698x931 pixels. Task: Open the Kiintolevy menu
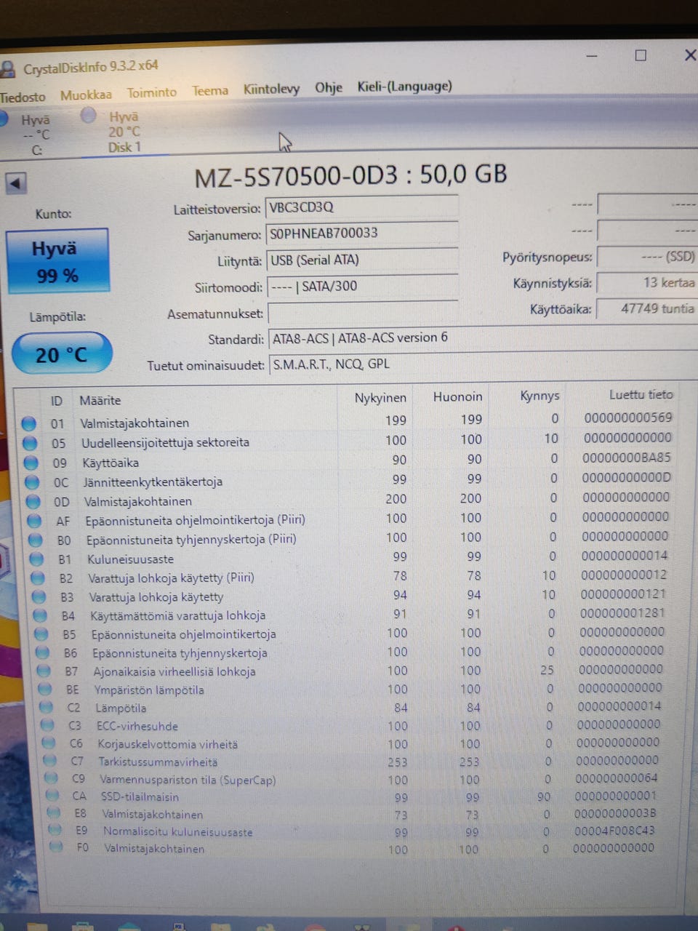[271, 89]
